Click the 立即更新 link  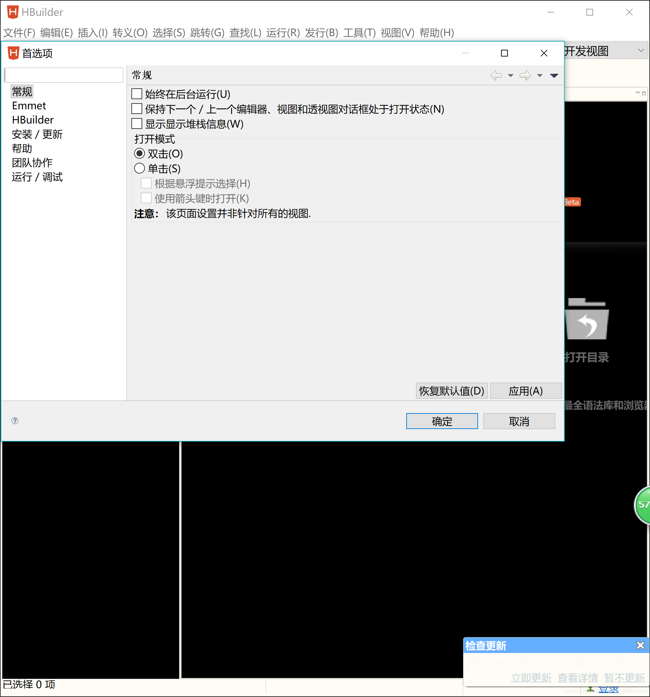[x=531, y=678]
